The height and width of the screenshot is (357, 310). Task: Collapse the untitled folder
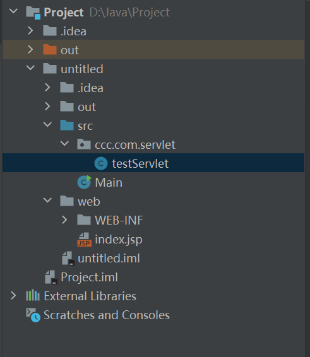coord(30,67)
